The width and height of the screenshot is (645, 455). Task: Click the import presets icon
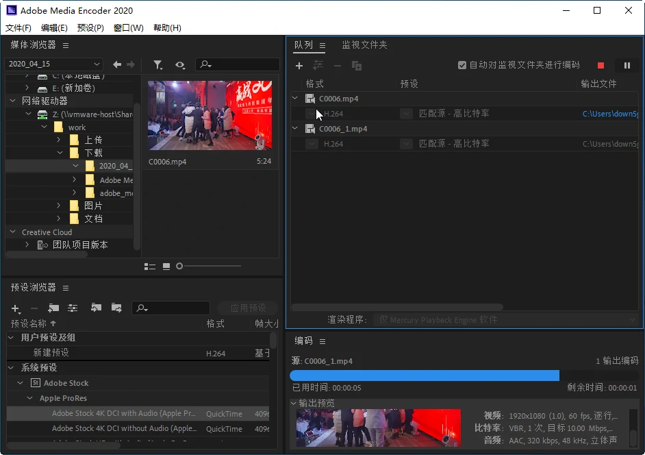click(96, 308)
